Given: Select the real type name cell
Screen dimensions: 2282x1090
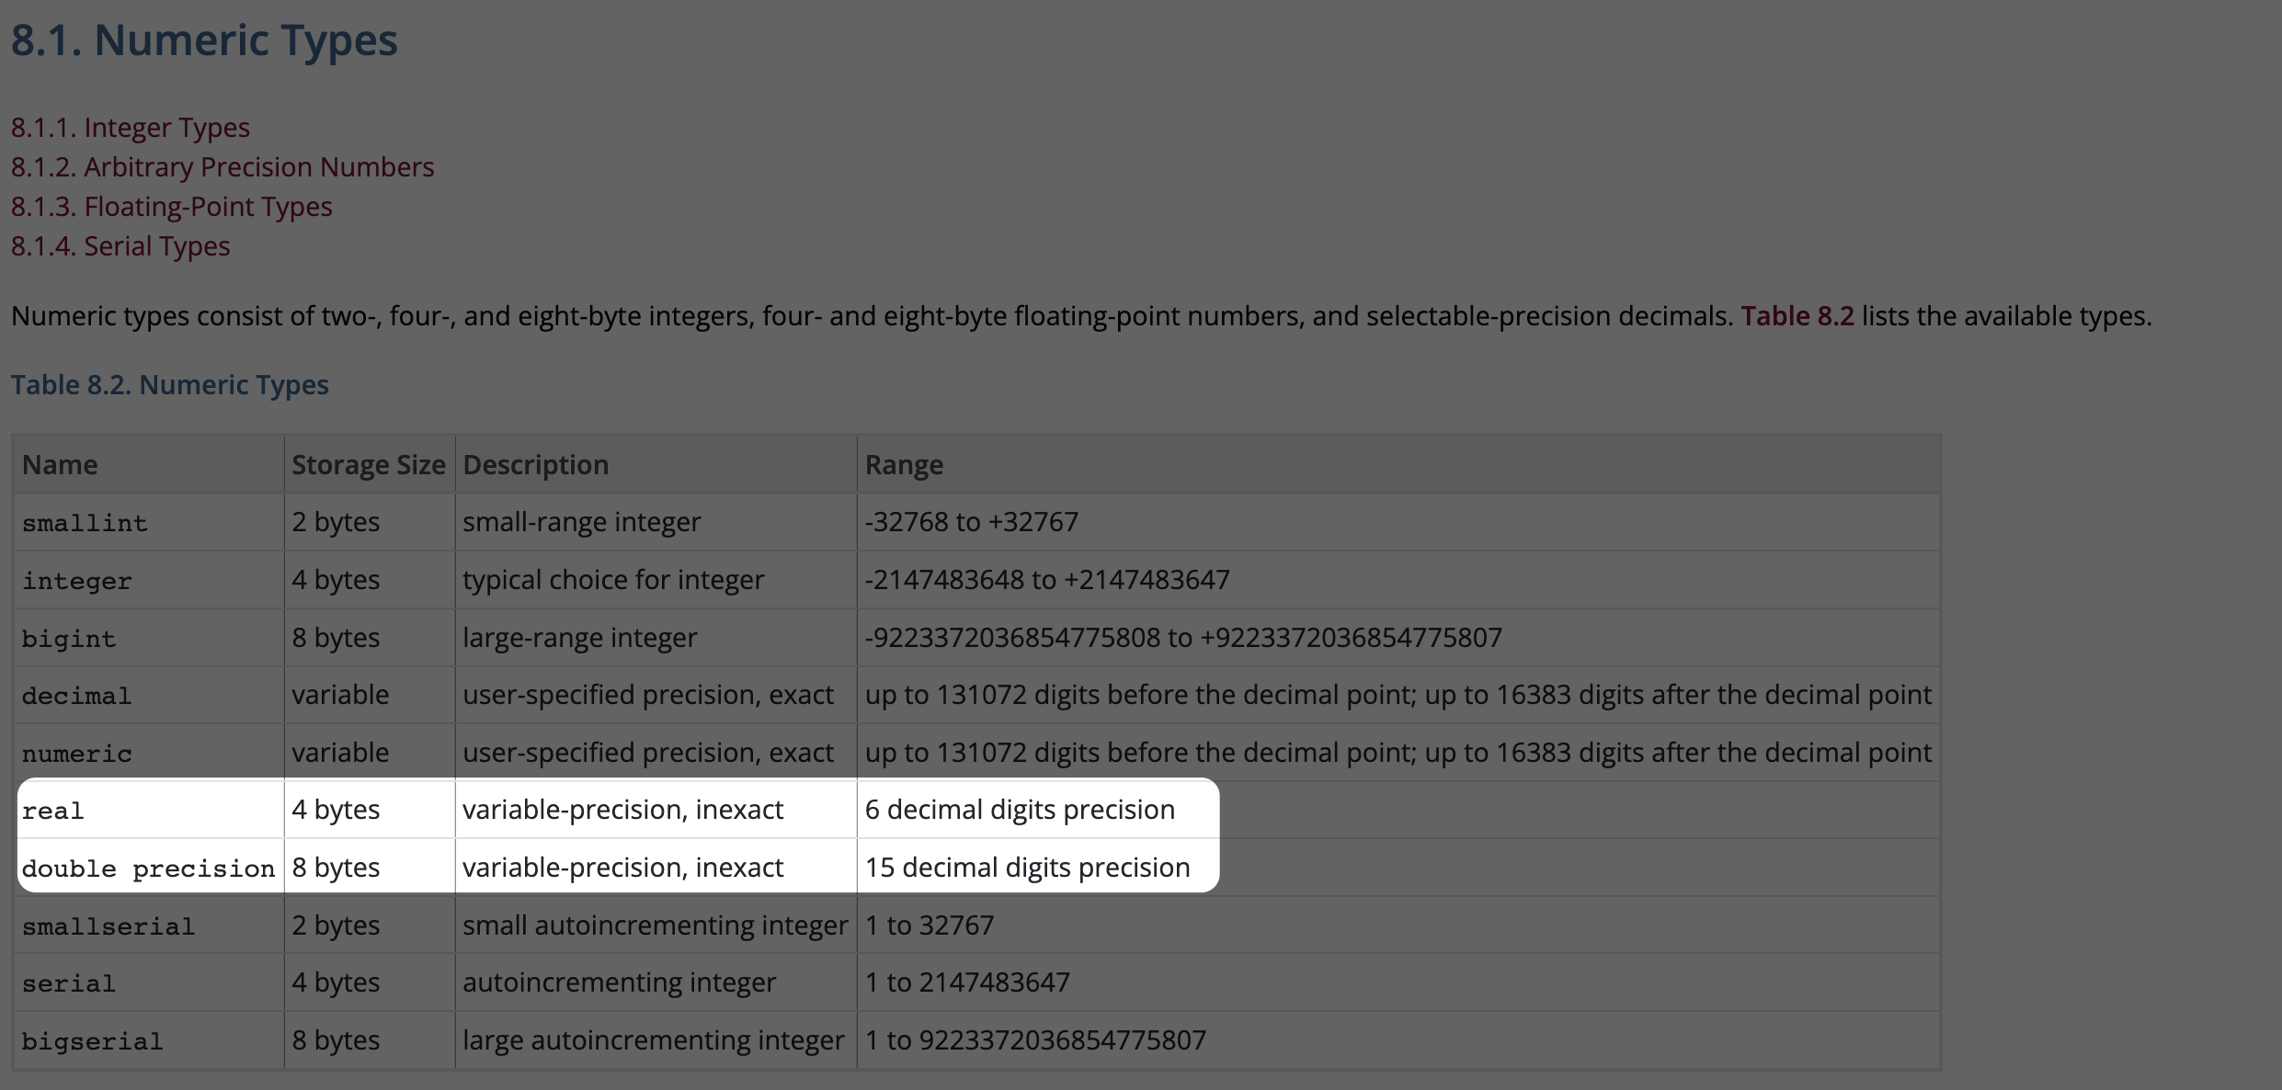Looking at the screenshot, I should (x=149, y=810).
